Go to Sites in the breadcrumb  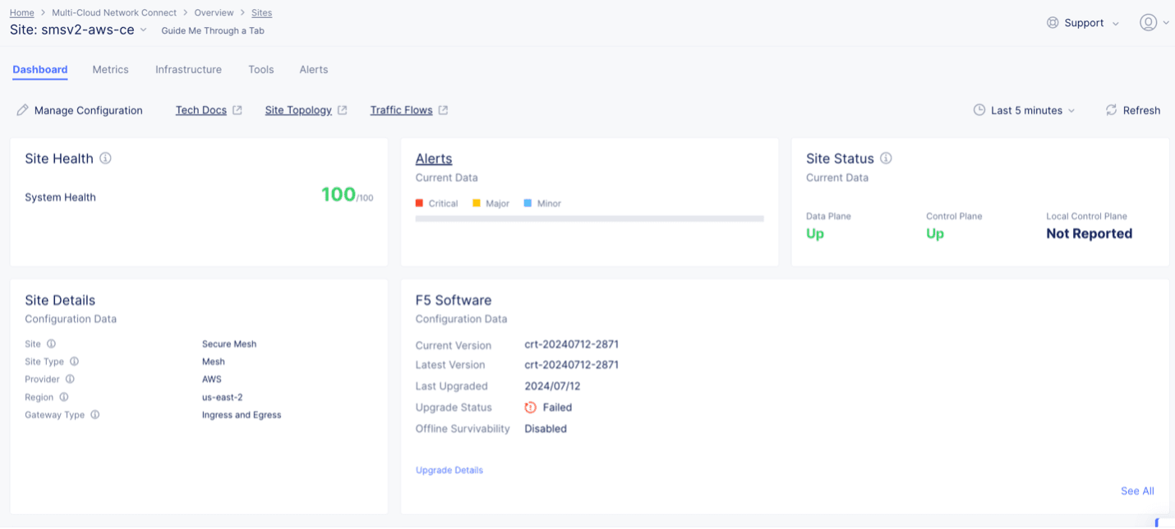tap(261, 13)
